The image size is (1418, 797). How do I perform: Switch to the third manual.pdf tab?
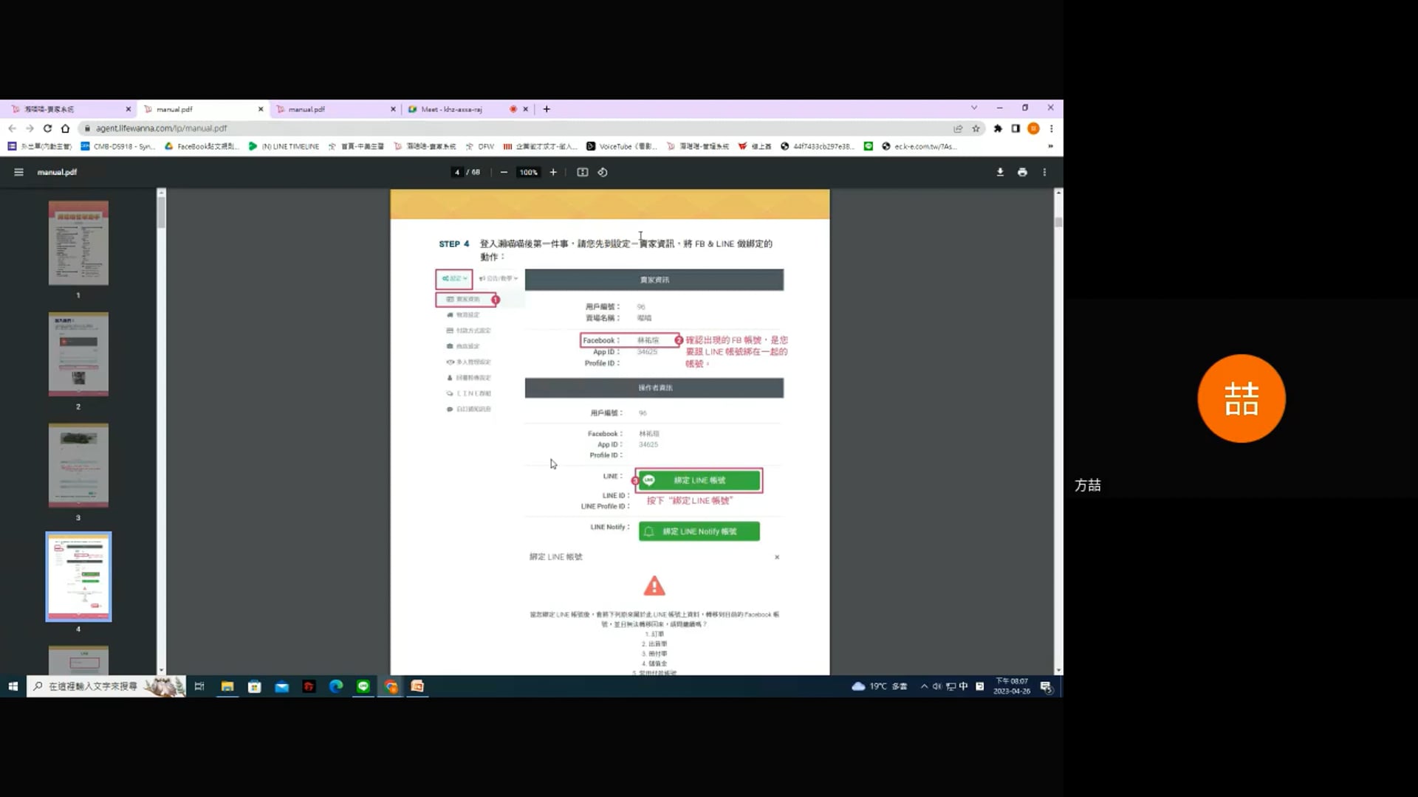click(x=306, y=109)
